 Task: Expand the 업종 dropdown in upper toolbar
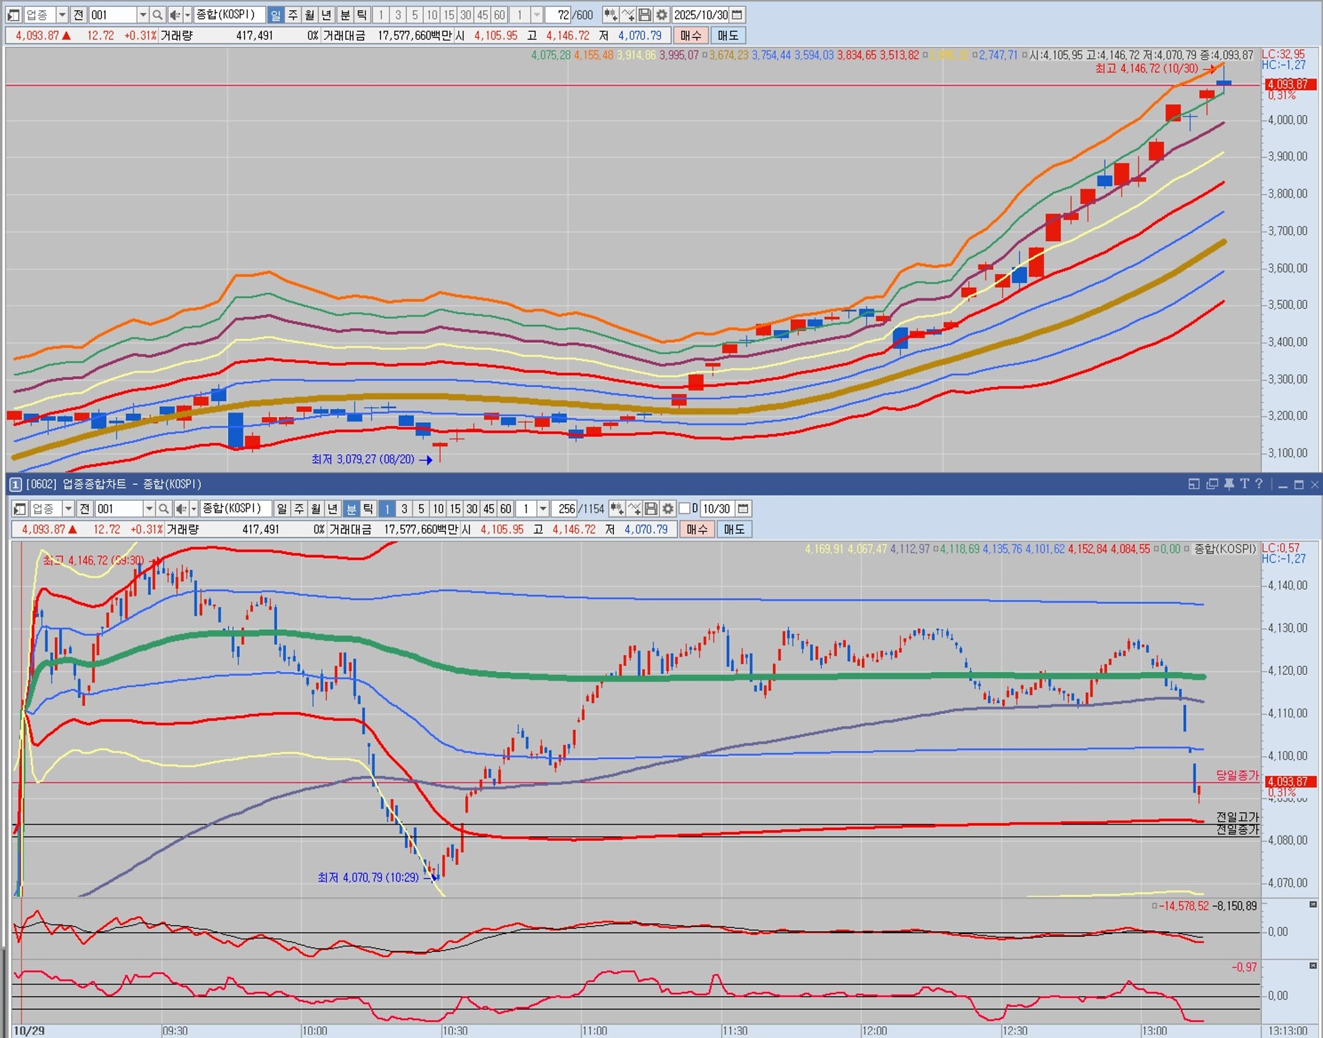point(62,14)
